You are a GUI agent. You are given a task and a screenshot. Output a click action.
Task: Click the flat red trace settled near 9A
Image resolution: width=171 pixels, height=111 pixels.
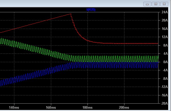pos(131,43)
